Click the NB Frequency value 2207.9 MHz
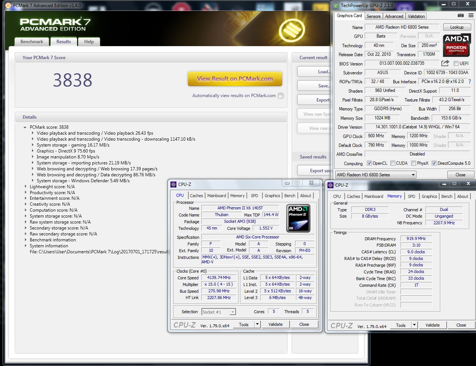The width and height of the screenshot is (476, 366). [444, 223]
